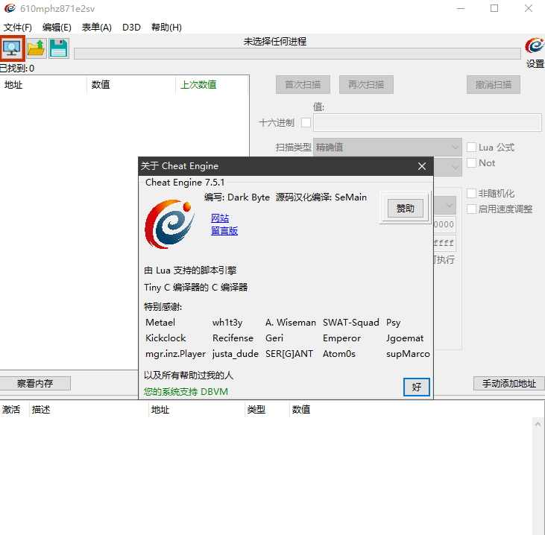The height and width of the screenshot is (535, 545).
Task: Confirm the About dialog with 好
Action: (417, 387)
